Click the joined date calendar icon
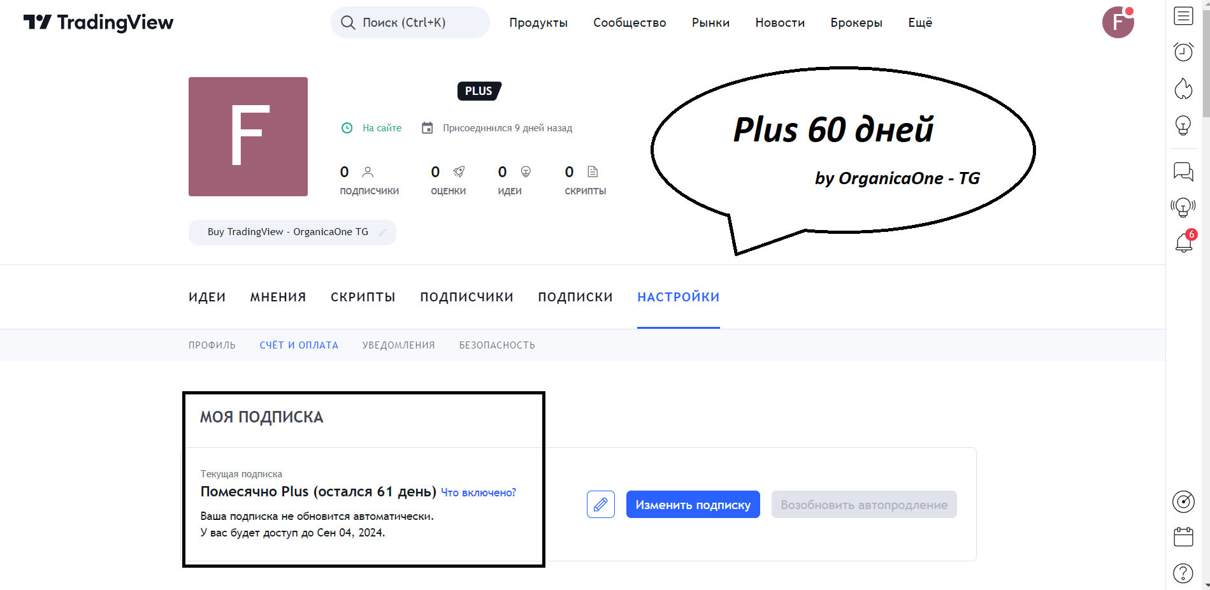 [428, 128]
